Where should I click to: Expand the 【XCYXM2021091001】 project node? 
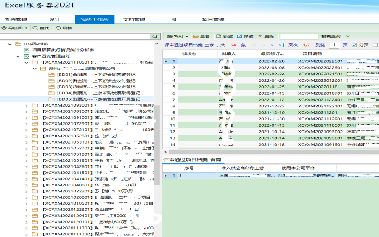point(27,118)
